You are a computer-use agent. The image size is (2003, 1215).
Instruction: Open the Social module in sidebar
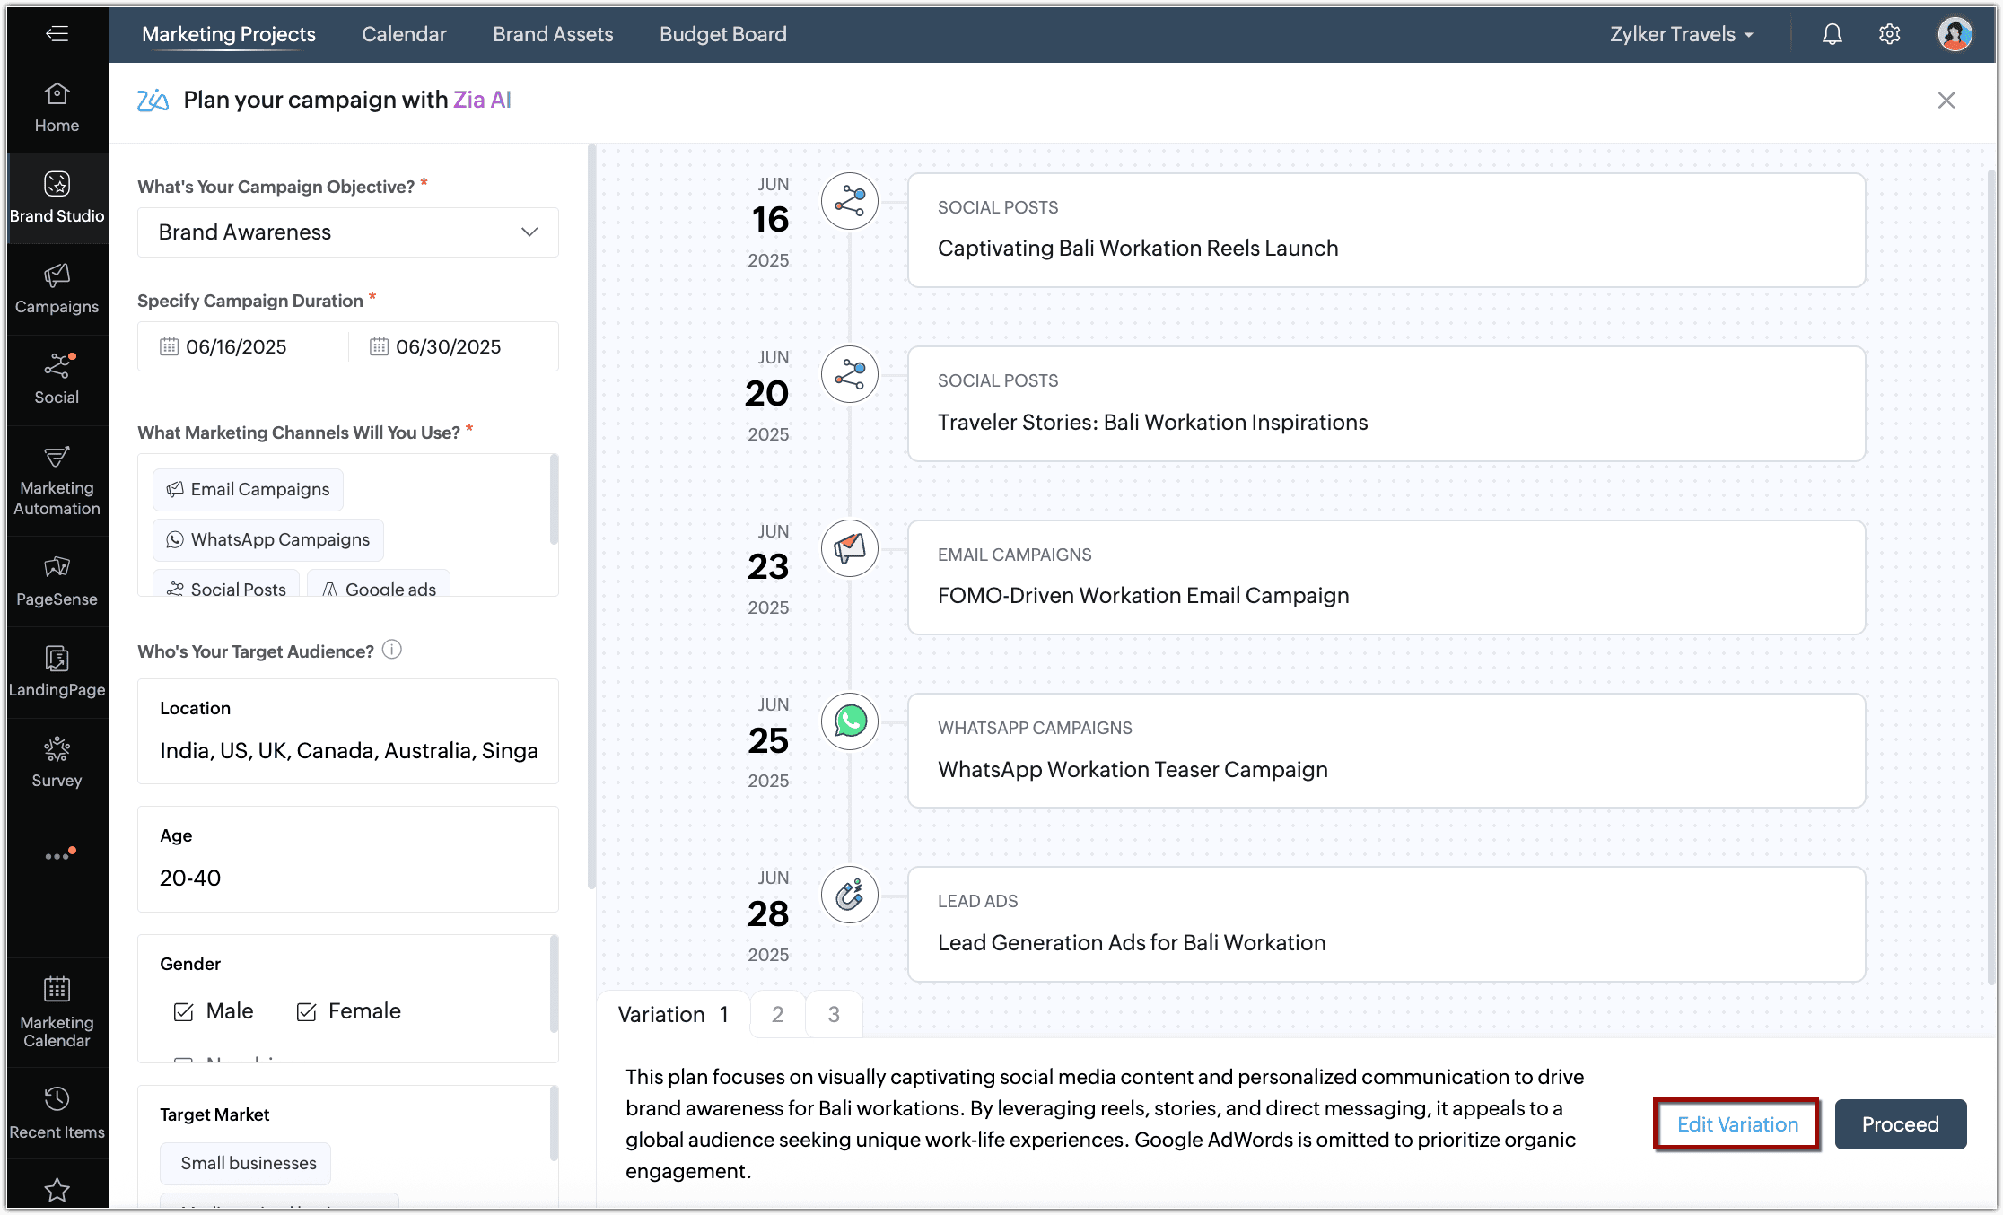point(57,379)
